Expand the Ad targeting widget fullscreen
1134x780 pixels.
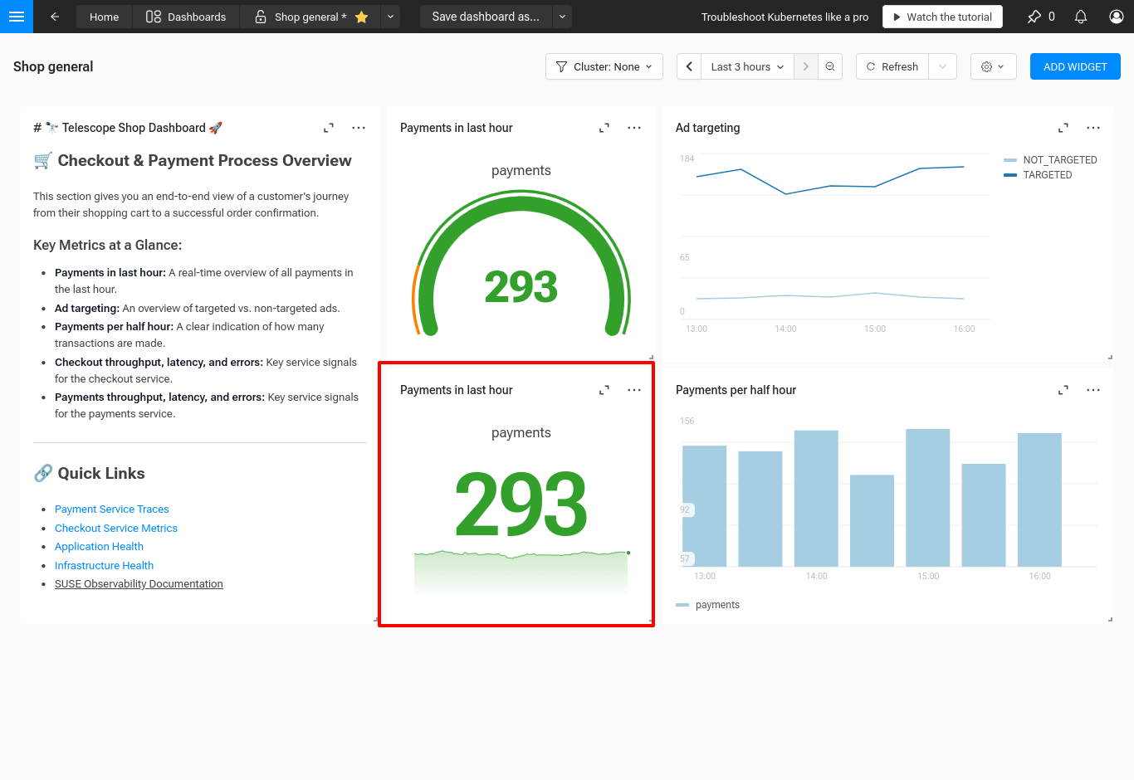[1063, 128]
